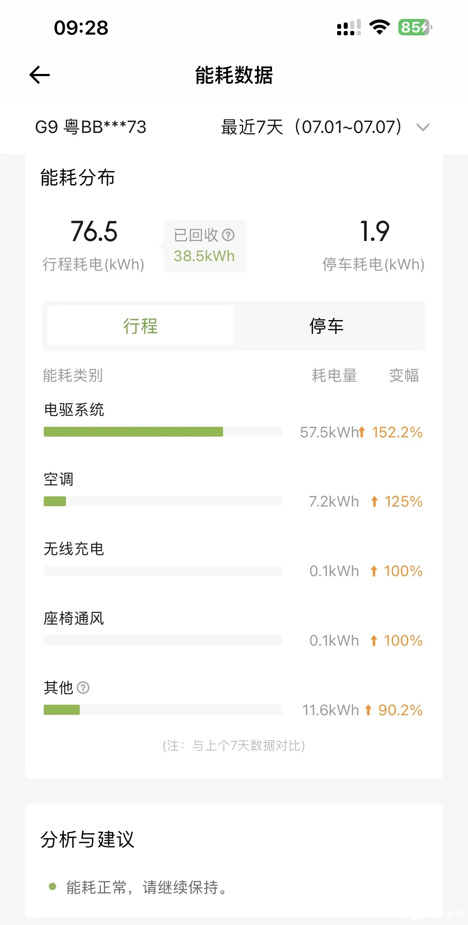Viewport: 468px width, 925px height.
Task: Tap the 空调 energy row label
Action: [x=59, y=479]
